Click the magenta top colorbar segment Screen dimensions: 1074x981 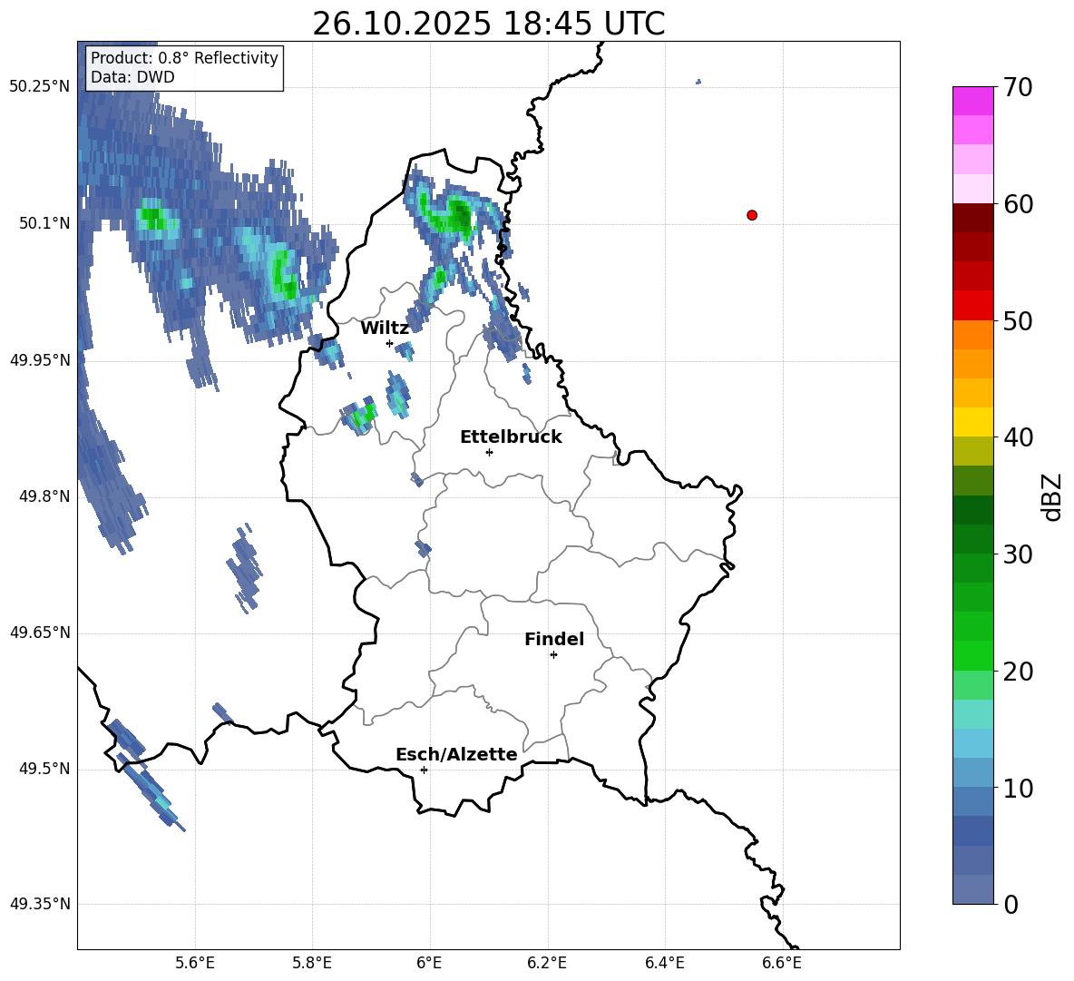[x=972, y=101]
